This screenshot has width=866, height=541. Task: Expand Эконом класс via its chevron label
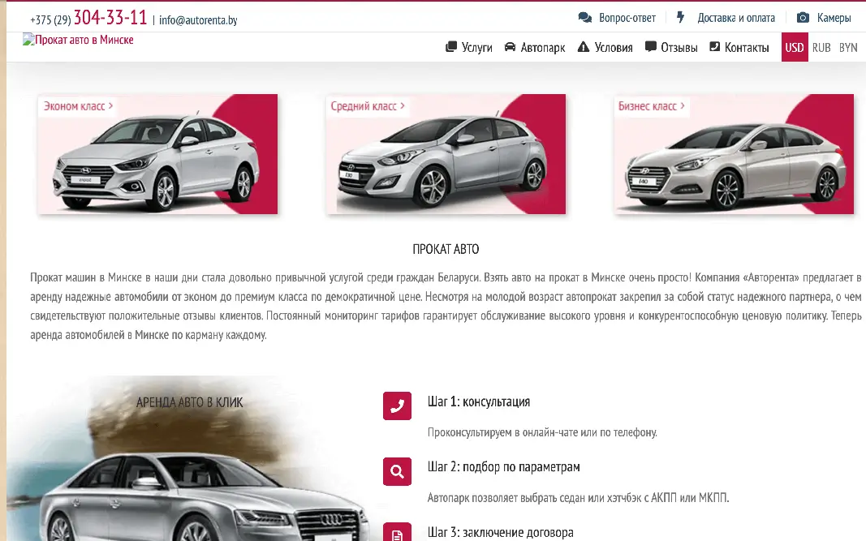click(78, 106)
